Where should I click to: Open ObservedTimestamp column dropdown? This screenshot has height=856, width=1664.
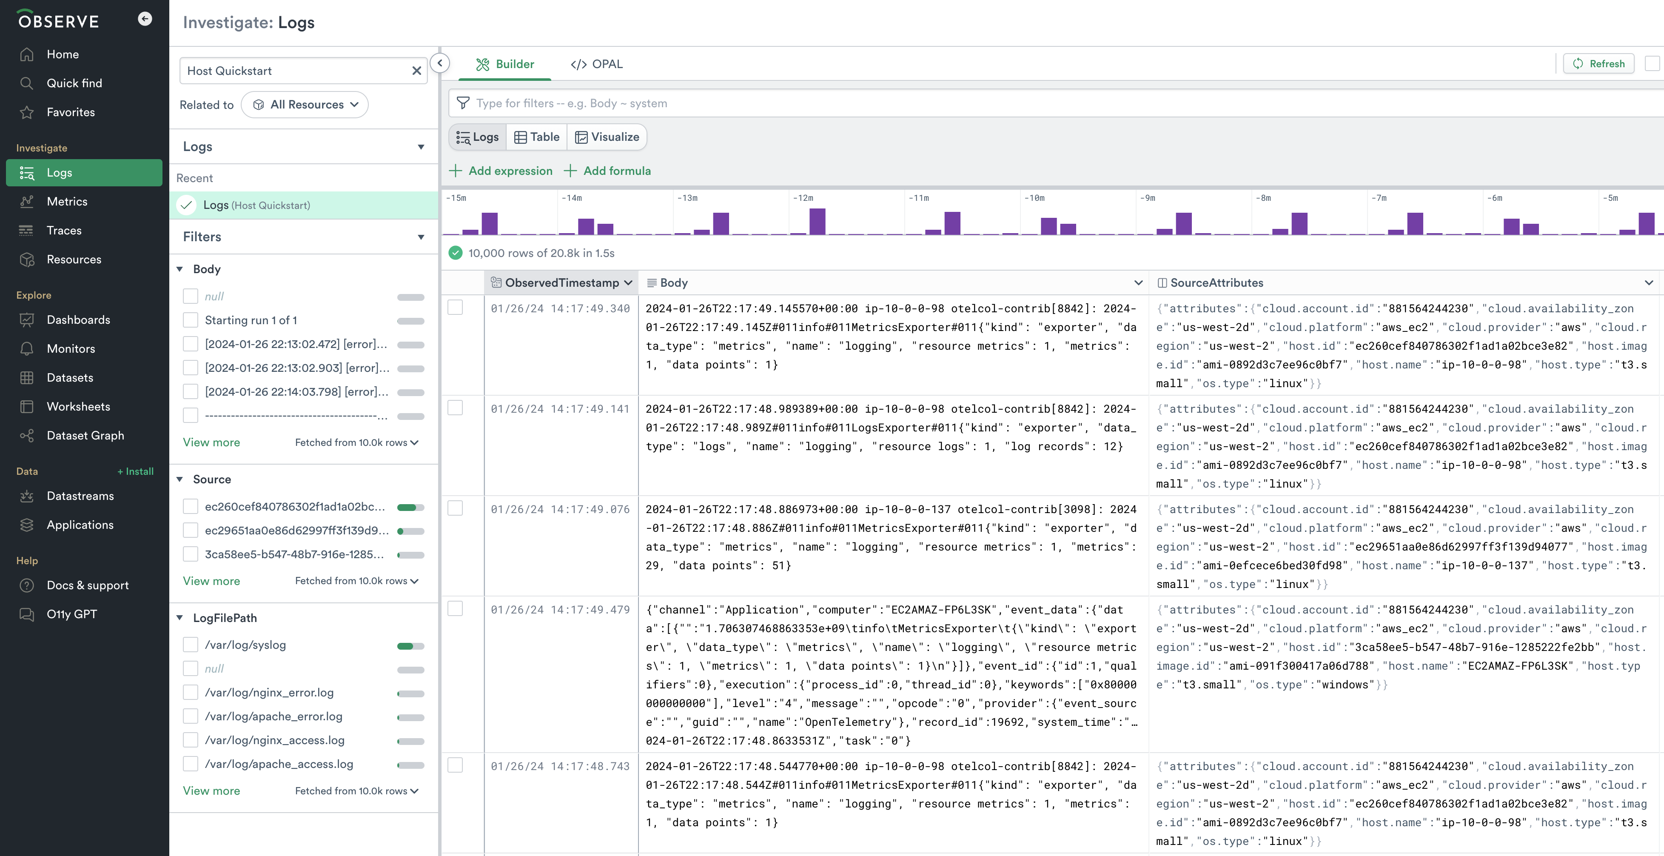point(628,283)
